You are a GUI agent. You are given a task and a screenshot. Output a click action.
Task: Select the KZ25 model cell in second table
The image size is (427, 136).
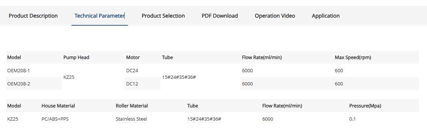(x=13, y=119)
